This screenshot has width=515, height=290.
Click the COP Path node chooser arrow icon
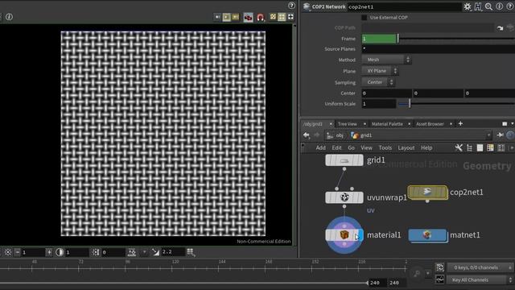tap(500, 28)
